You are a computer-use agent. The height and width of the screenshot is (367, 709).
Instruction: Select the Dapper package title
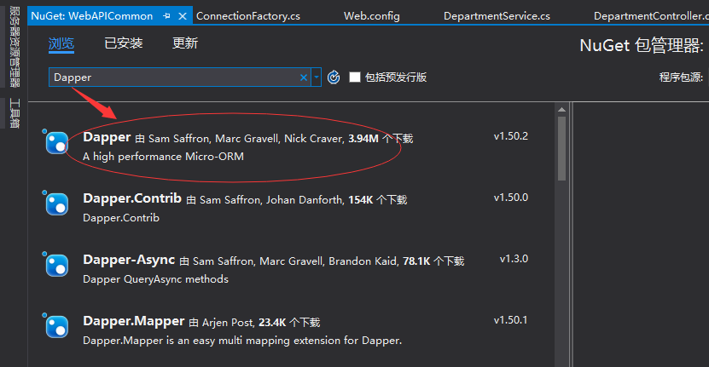(x=107, y=137)
